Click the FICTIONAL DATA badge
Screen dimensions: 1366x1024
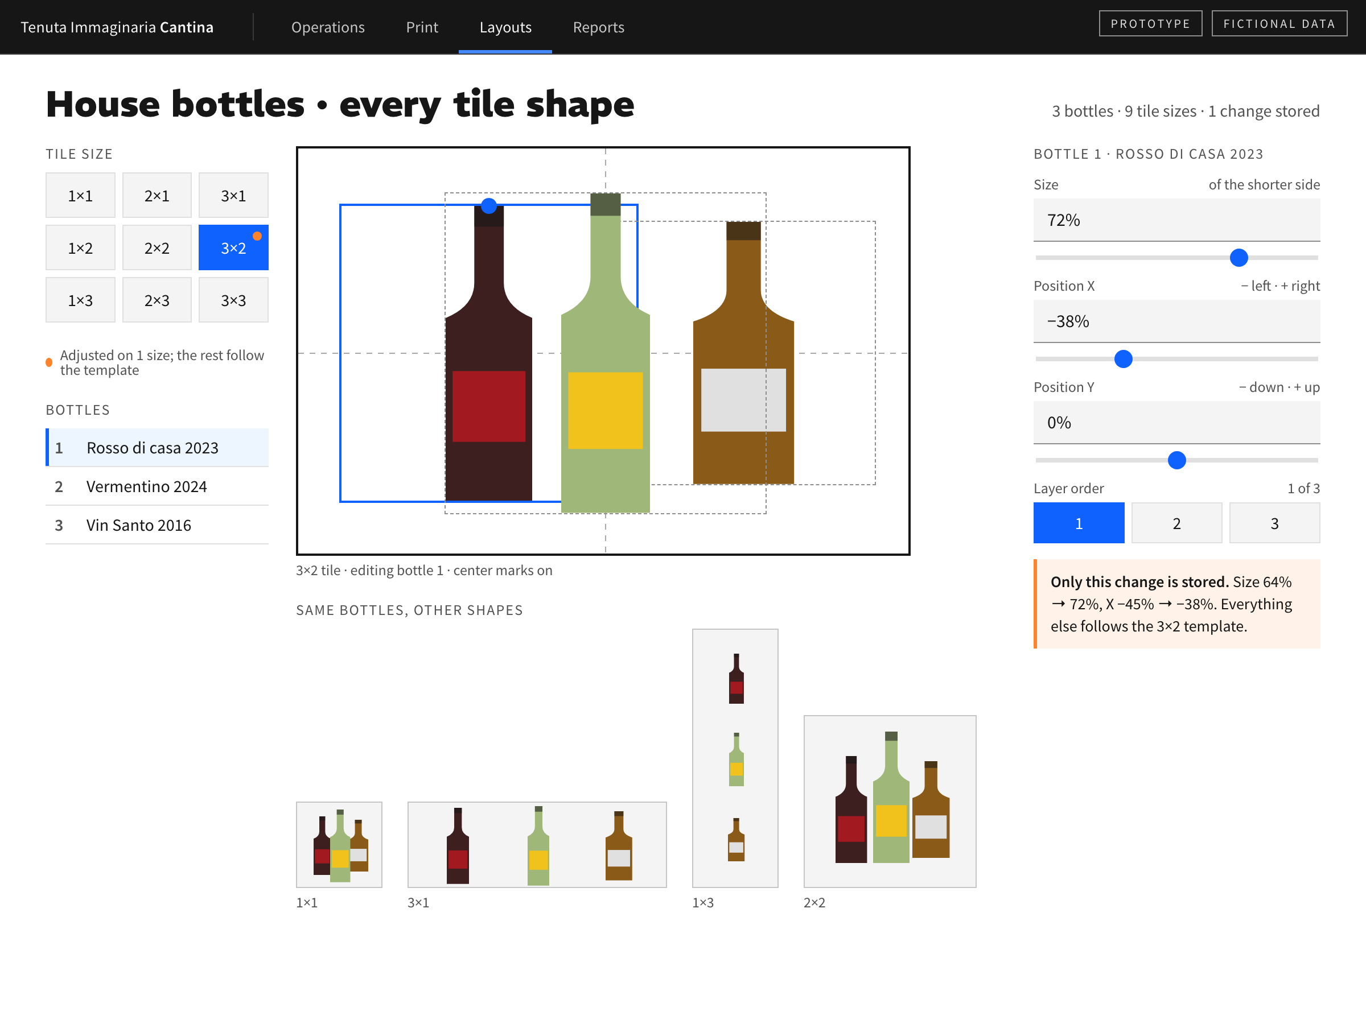click(x=1279, y=23)
